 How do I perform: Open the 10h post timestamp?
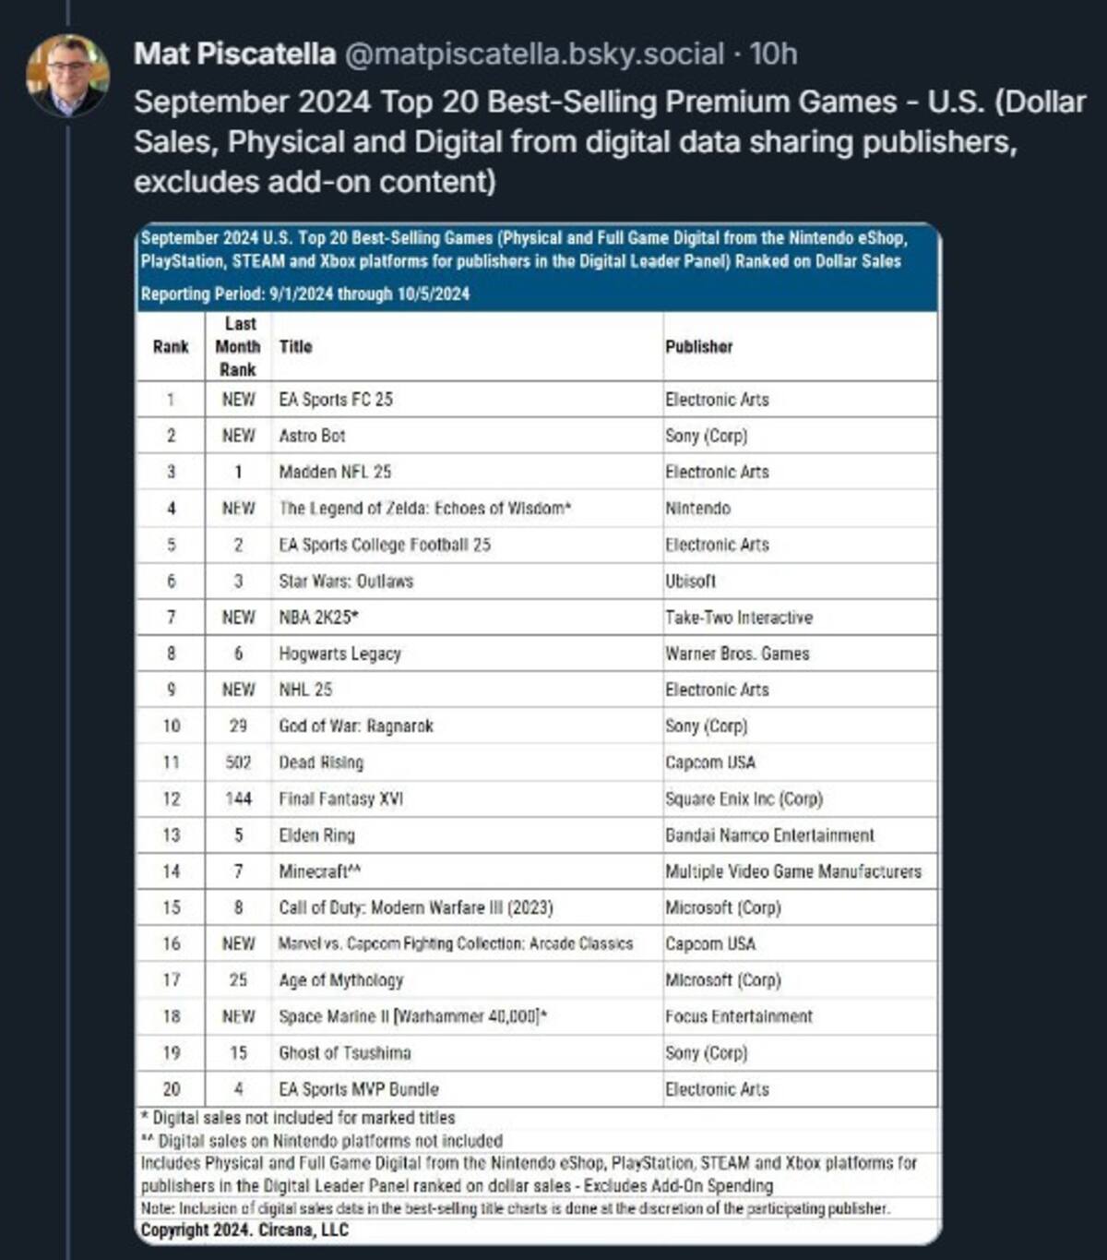point(773,54)
